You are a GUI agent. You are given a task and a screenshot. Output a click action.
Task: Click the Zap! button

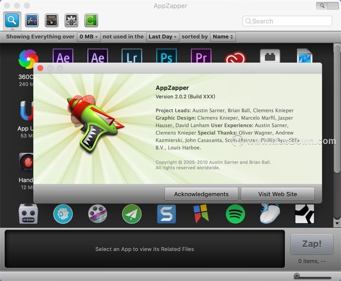(x=312, y=244)
